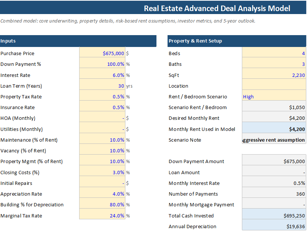Select the Interest Rate input cell
This screenshot has width=307, height=240.
pos(102,75)
